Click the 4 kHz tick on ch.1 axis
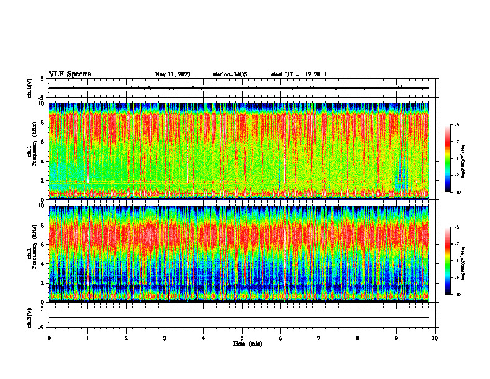The image size is (490, 379). click(43, 162)
